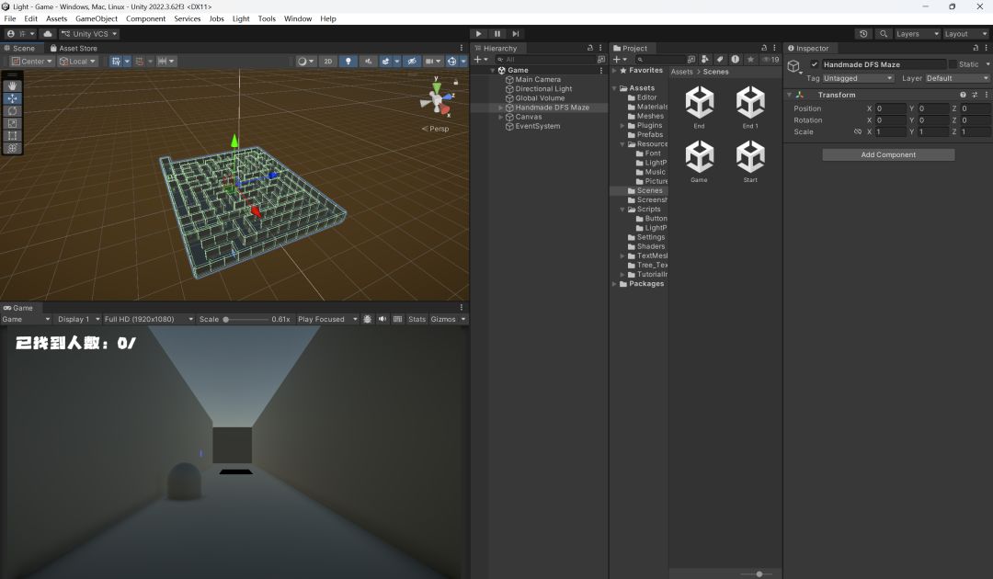Image resolution: width=993 pixels, height=579 pixels.
Task: Toggle Scene lighting lightbulb
Action: (x=348, y=62)
